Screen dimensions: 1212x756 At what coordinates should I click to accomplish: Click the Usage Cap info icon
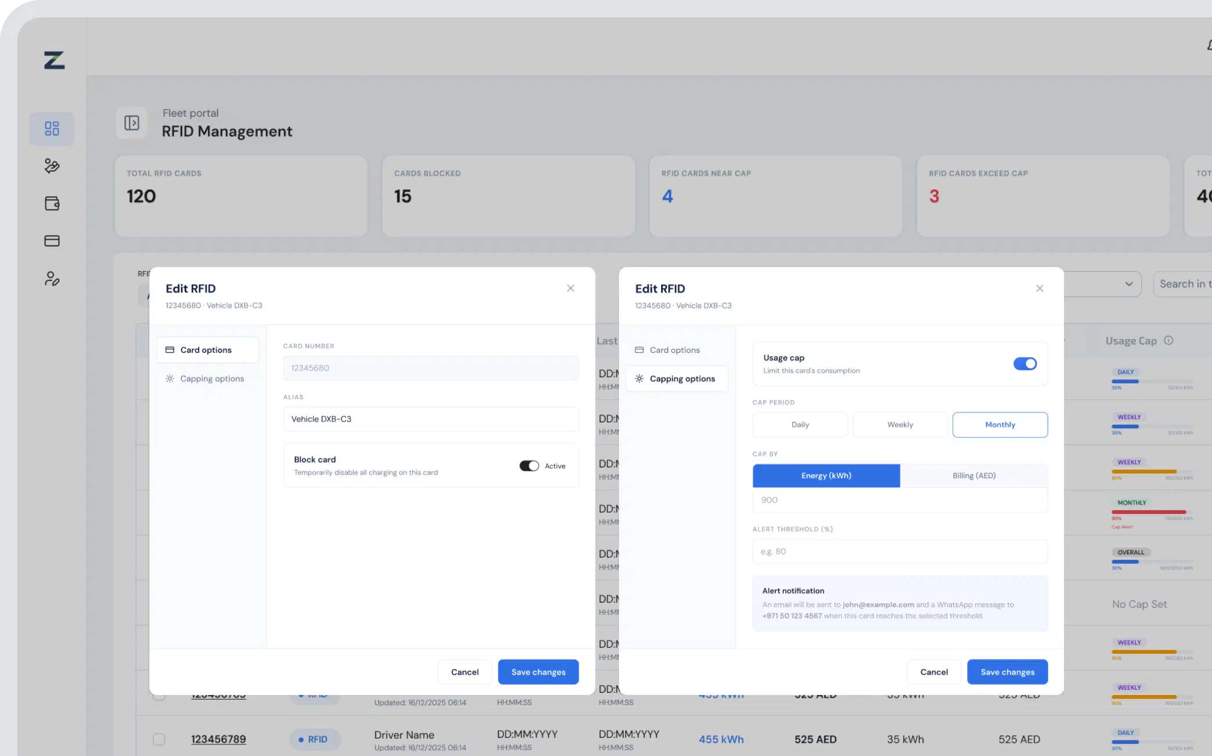1168,340
